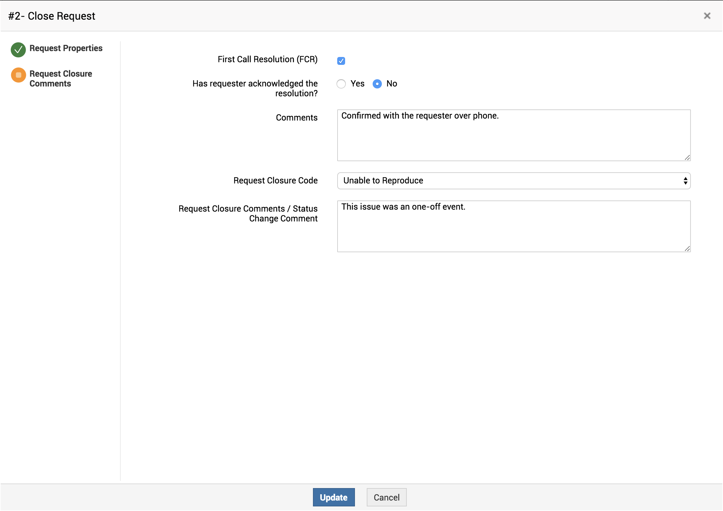Click the Comments box resize handle
Screen dimensions: 723x511
687,158
